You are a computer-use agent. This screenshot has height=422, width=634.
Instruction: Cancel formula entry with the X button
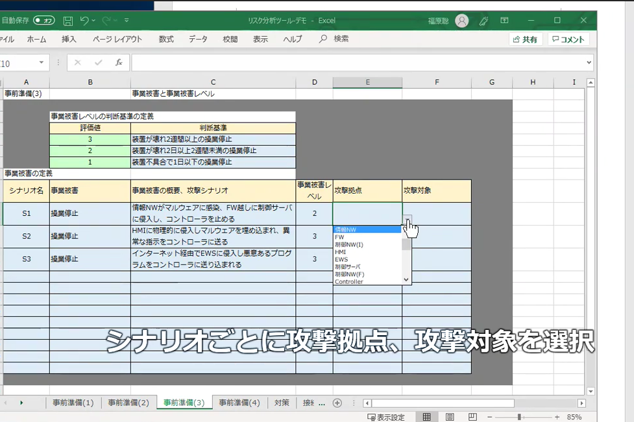click(x=78, y=63)
